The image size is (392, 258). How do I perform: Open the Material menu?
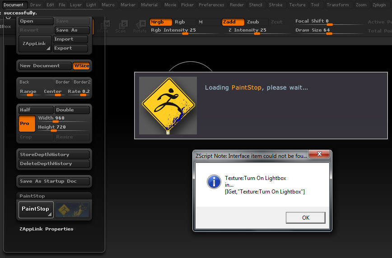click(149, 5)
